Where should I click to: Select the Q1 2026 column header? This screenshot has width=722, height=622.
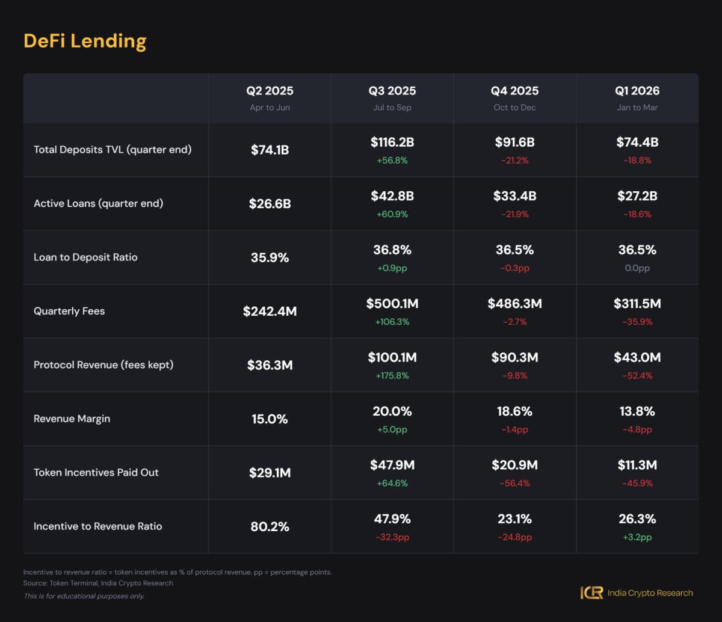click(637, 91)
